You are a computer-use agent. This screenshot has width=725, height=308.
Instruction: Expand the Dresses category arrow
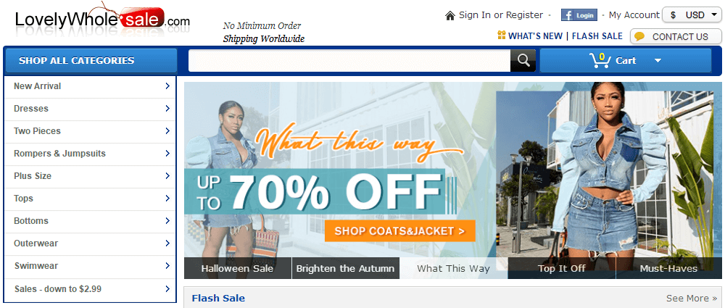coord(167,108)
